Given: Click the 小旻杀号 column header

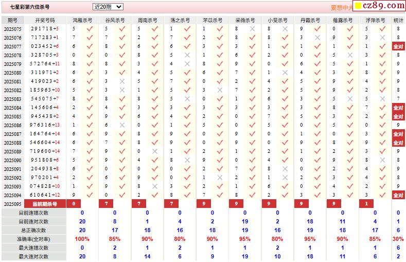Looking at the screenshot, I should coord(277,20).
